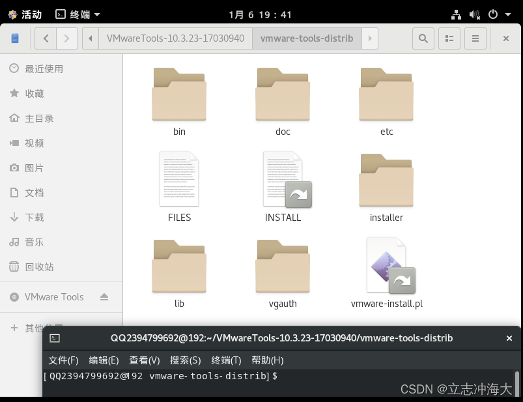Go to 音乐 in sidebar

tap(61, 242)
